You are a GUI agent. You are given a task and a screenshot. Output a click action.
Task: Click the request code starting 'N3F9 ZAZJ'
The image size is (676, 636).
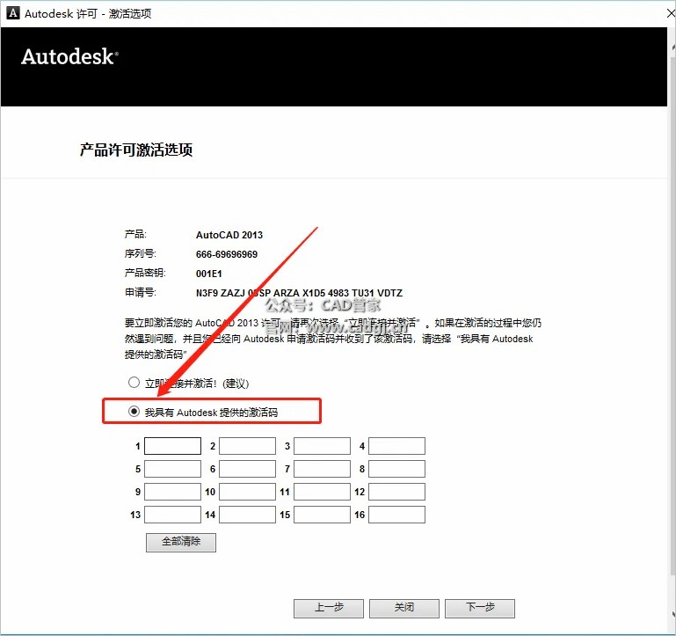point(299,293)
